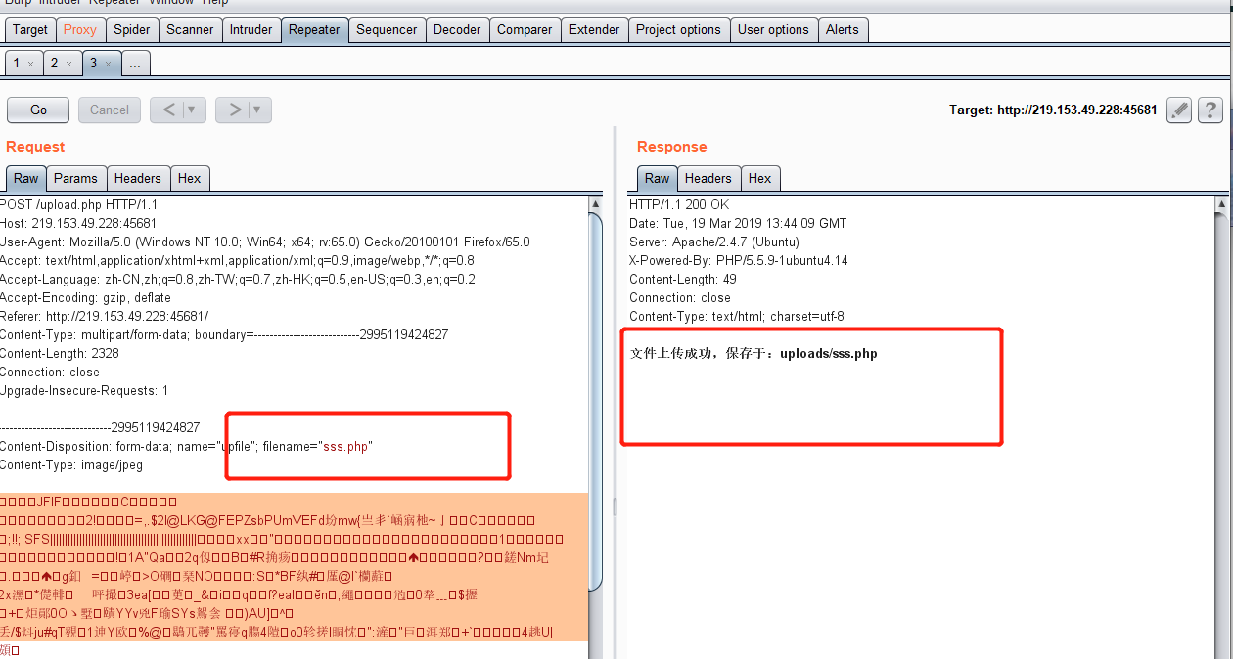
Task: Click the Cancel button
Action: coord(110,110)
